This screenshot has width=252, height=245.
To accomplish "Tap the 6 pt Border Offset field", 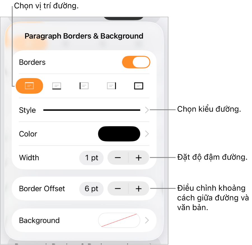I will pos(92,189).
